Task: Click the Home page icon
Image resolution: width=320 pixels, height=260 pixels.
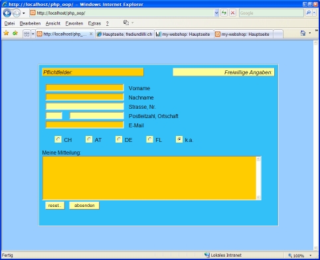Action: point(303,33)
